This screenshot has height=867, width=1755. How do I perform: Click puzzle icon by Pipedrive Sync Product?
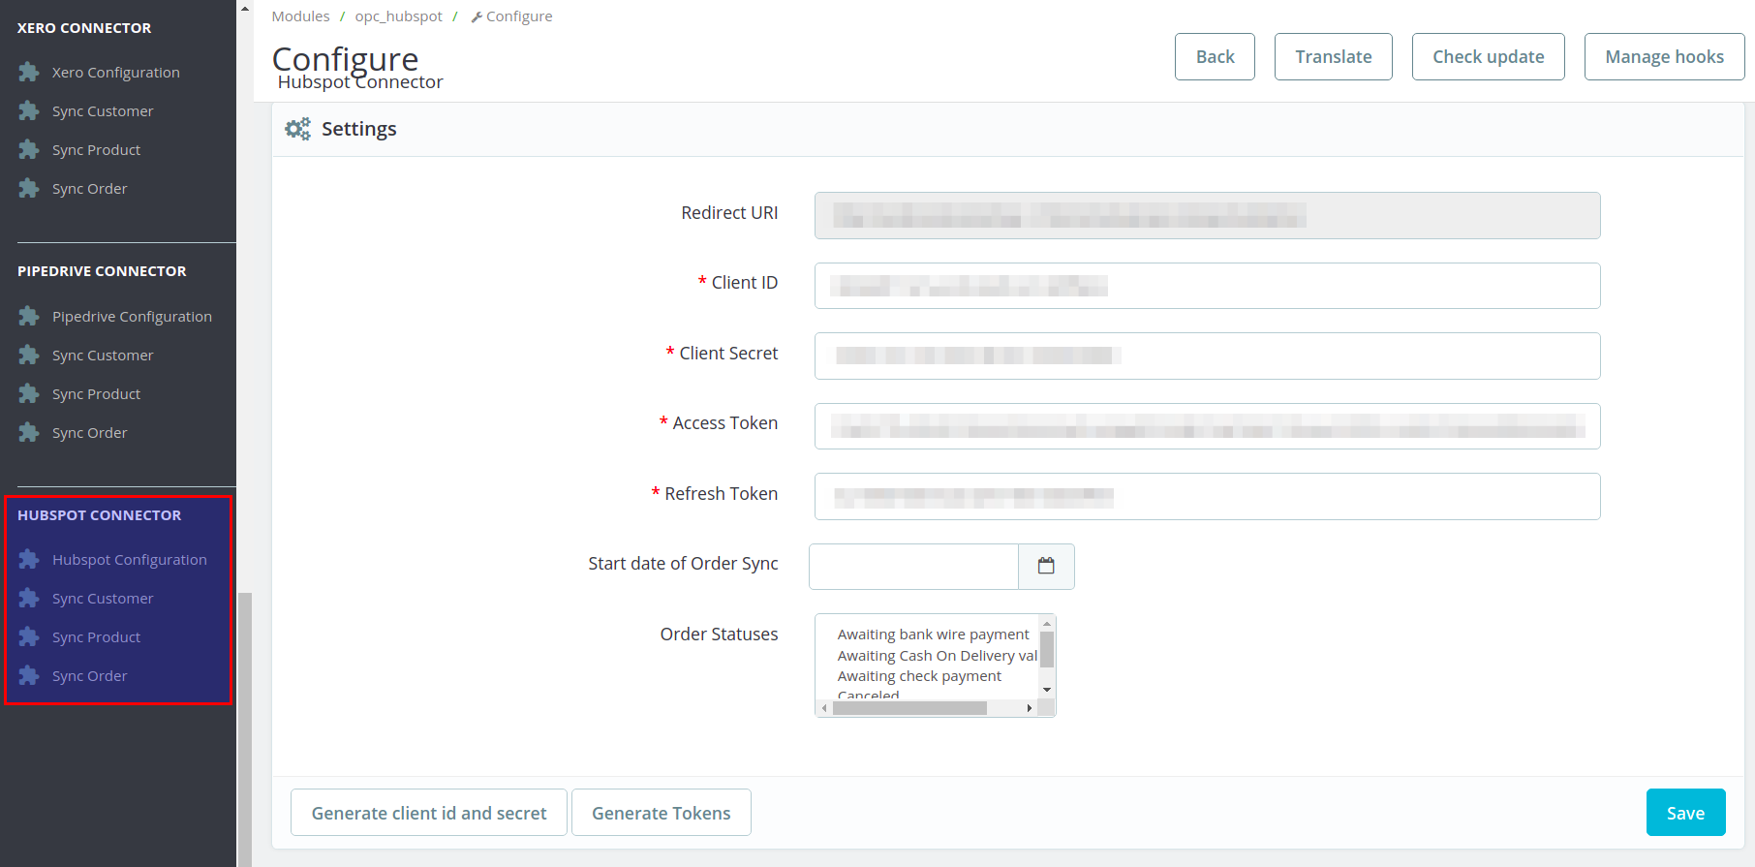tap(29, 394)
